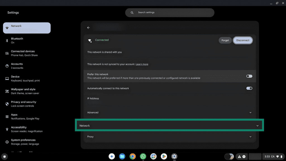Launch Google Chrome from the shelf
This screenshot has width=286, height=161.
point(133,157)
